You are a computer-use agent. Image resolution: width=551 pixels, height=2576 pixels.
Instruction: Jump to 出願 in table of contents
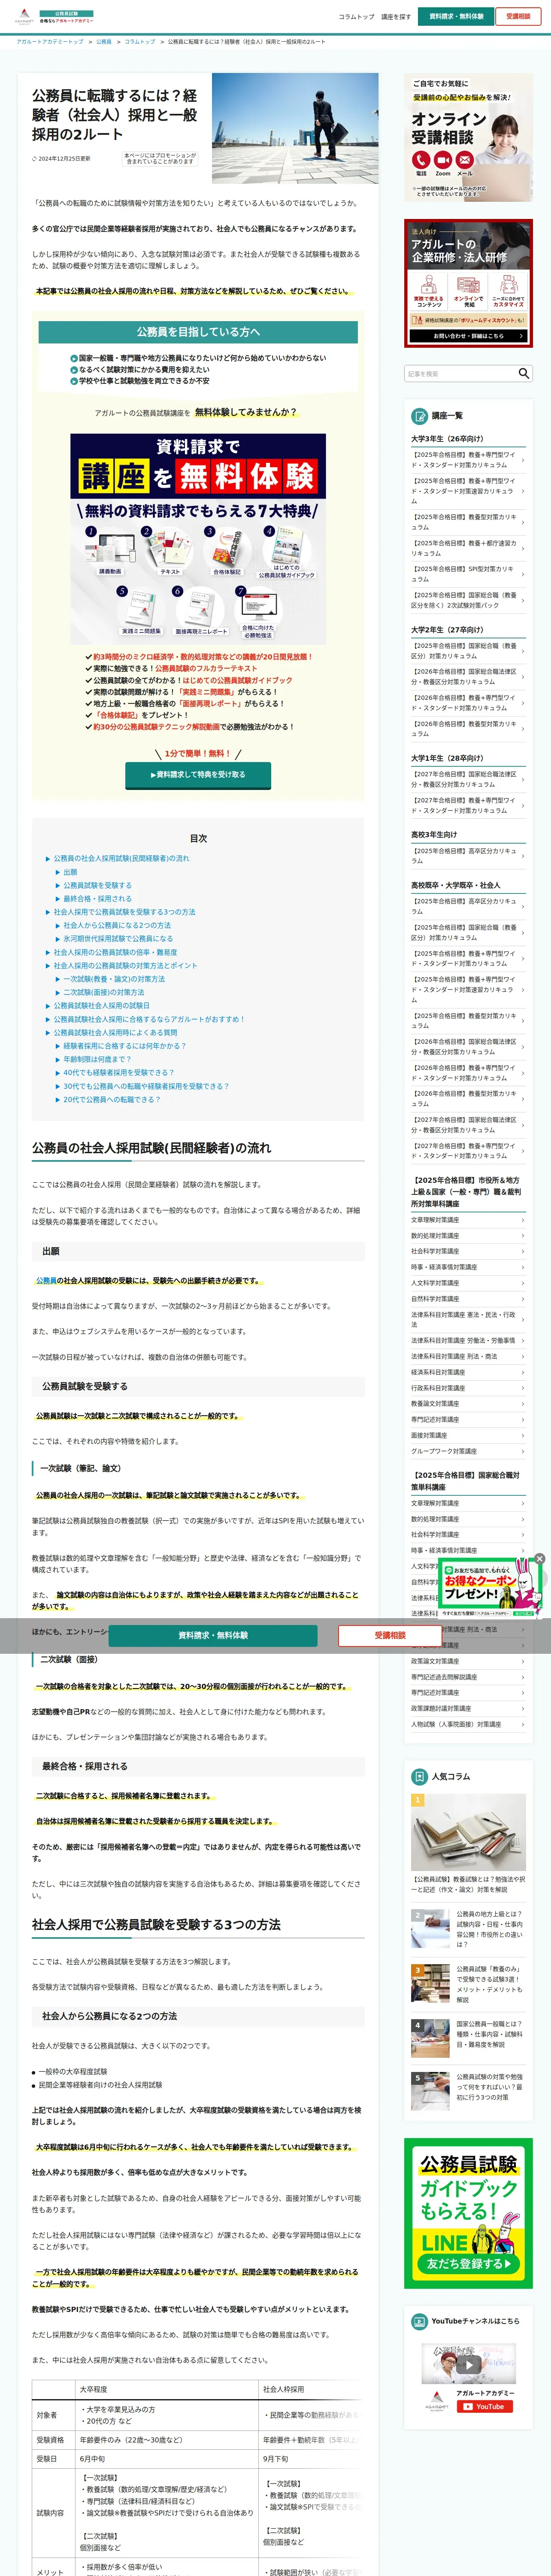pyautogui.click(x=70, y=872)
